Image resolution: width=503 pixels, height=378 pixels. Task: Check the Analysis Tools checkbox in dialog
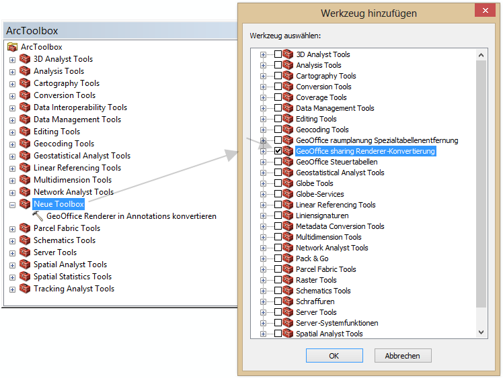(x=278, y=65)
